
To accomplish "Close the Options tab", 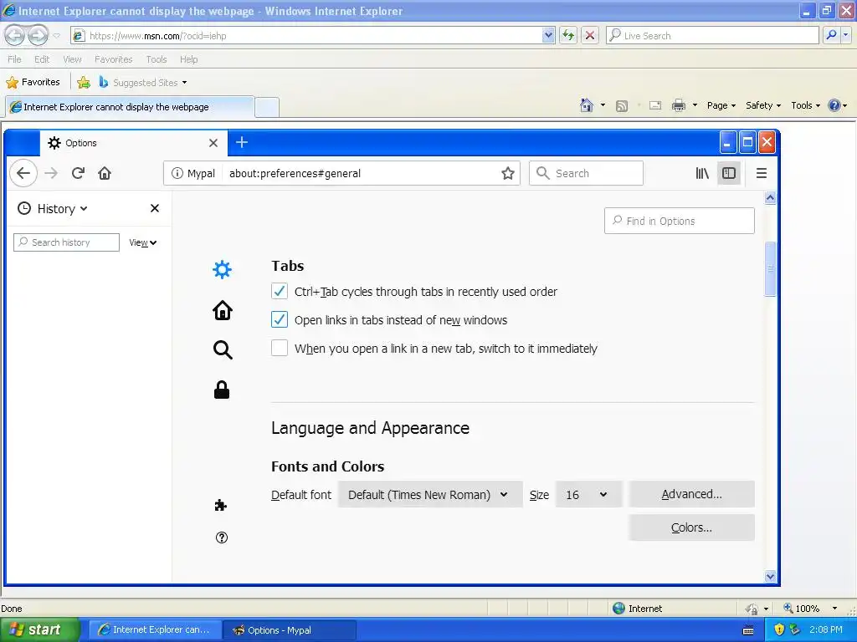I will click(x=213, y=143).
